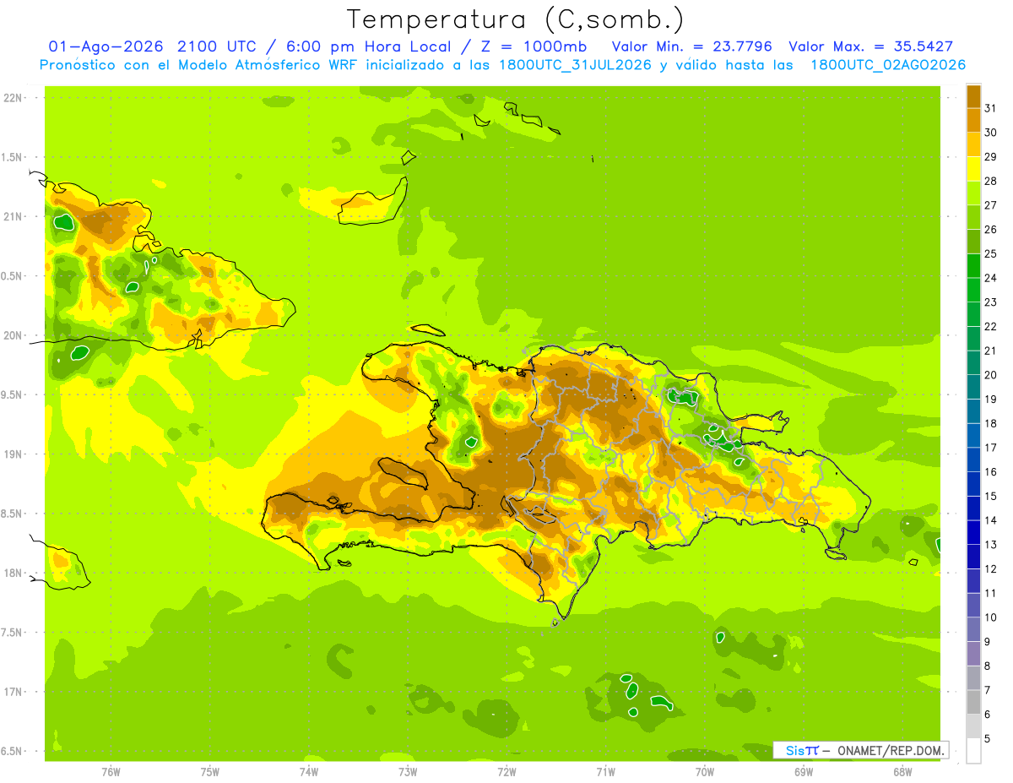Click the green legend band between 23 and 24
The image size is (1013, 783).
[x=973, y=291]
